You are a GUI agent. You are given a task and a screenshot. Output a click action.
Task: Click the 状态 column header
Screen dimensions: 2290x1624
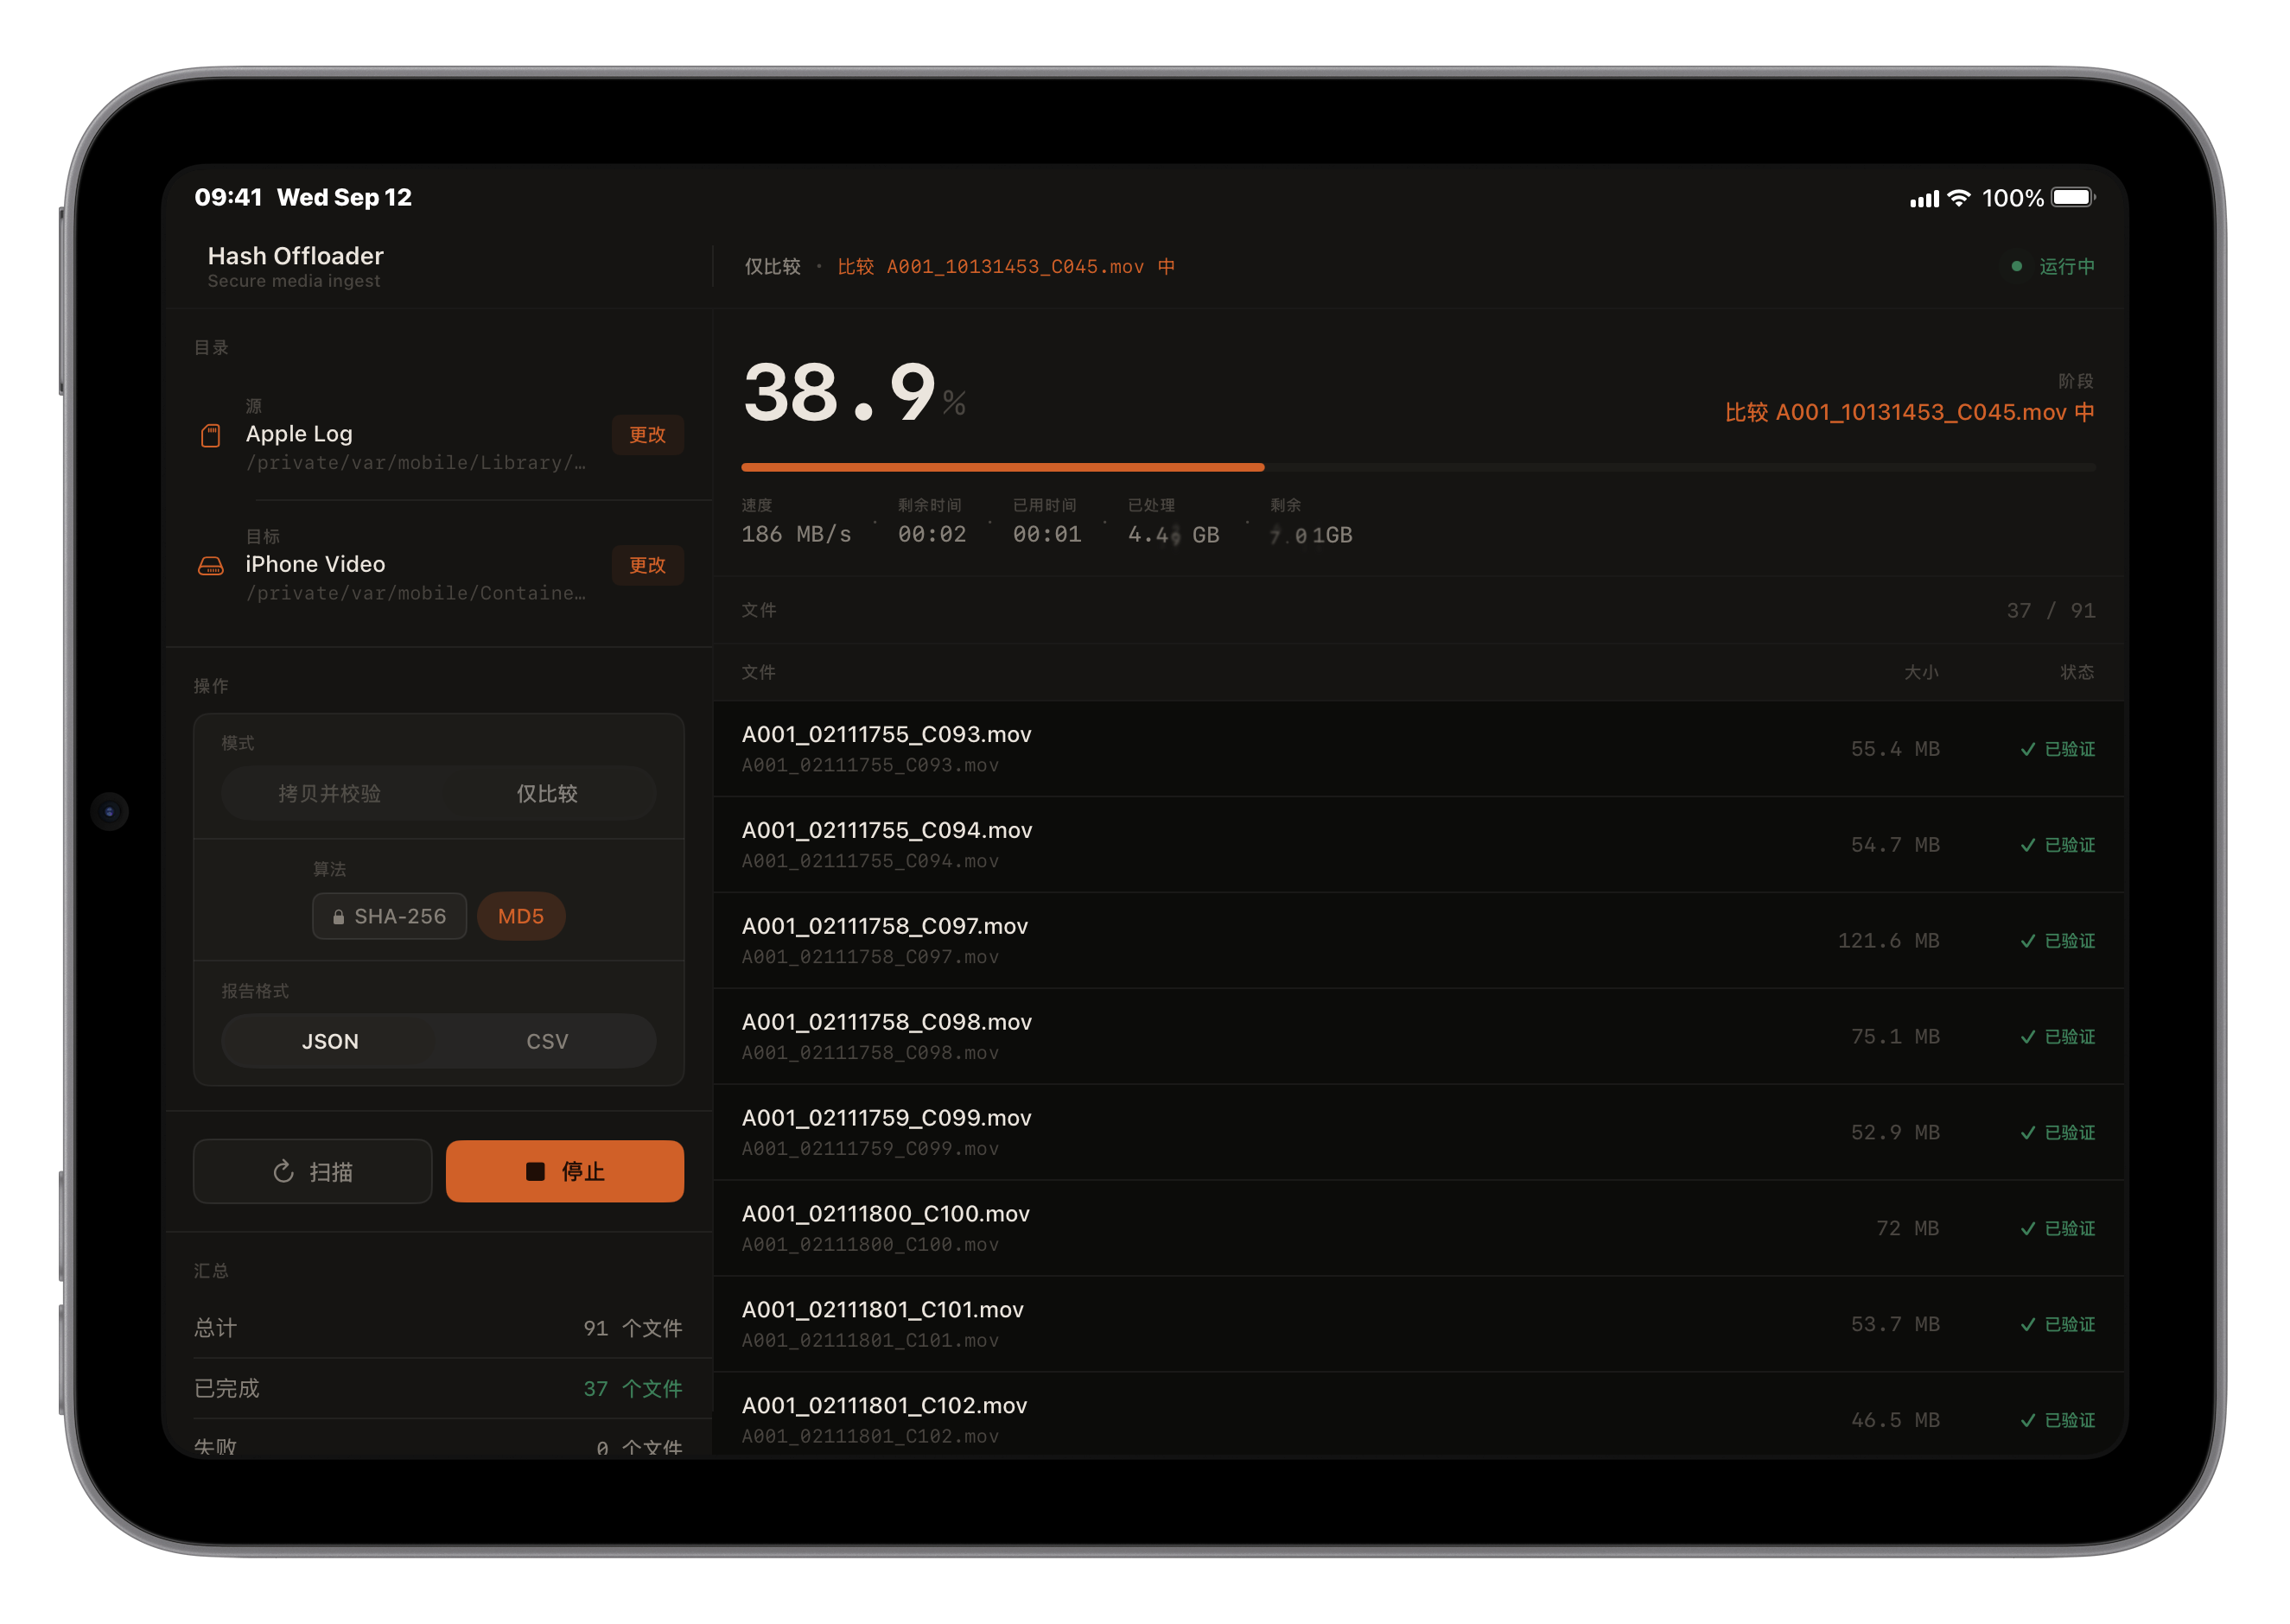click(x=2077, y=673)
